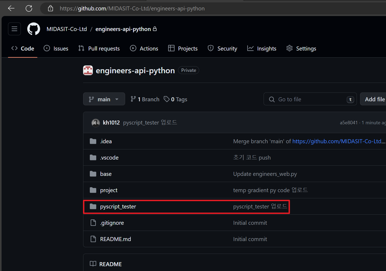Image resolution: width=386 pixels, height=271 pixels.
Task: Switch to the Insights tab
Action: click(262, 48)
